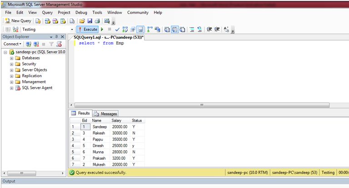Open the standard toolbar options arrow
349x188 pixels.
pyautogui.click(x=114, y=22)
